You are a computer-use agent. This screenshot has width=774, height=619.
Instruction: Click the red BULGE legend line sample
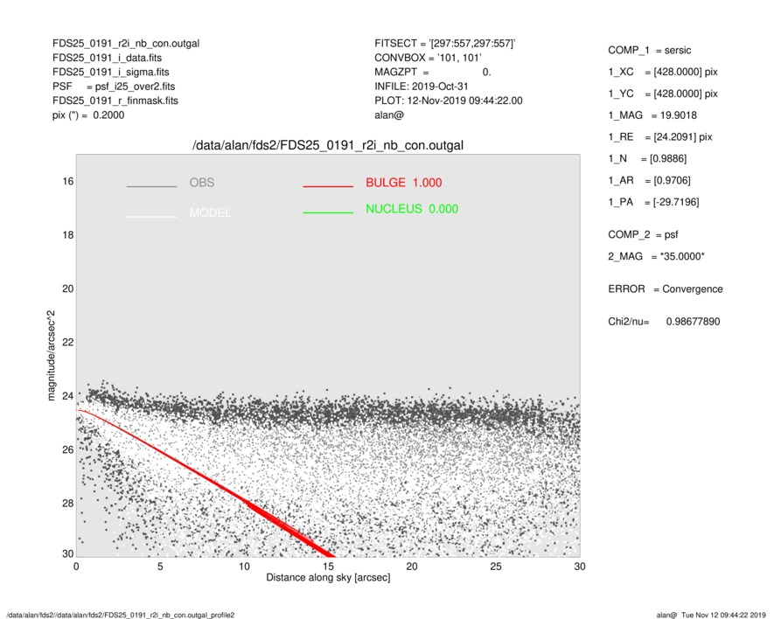tap(328, 186)
